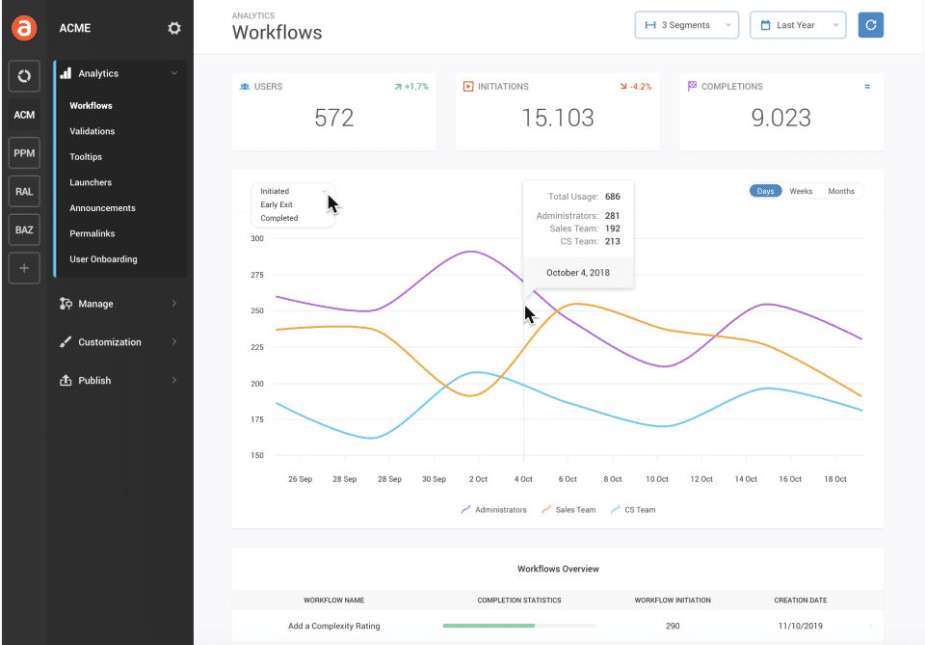Open settings via the gear icon

click(x=174, y=28)
